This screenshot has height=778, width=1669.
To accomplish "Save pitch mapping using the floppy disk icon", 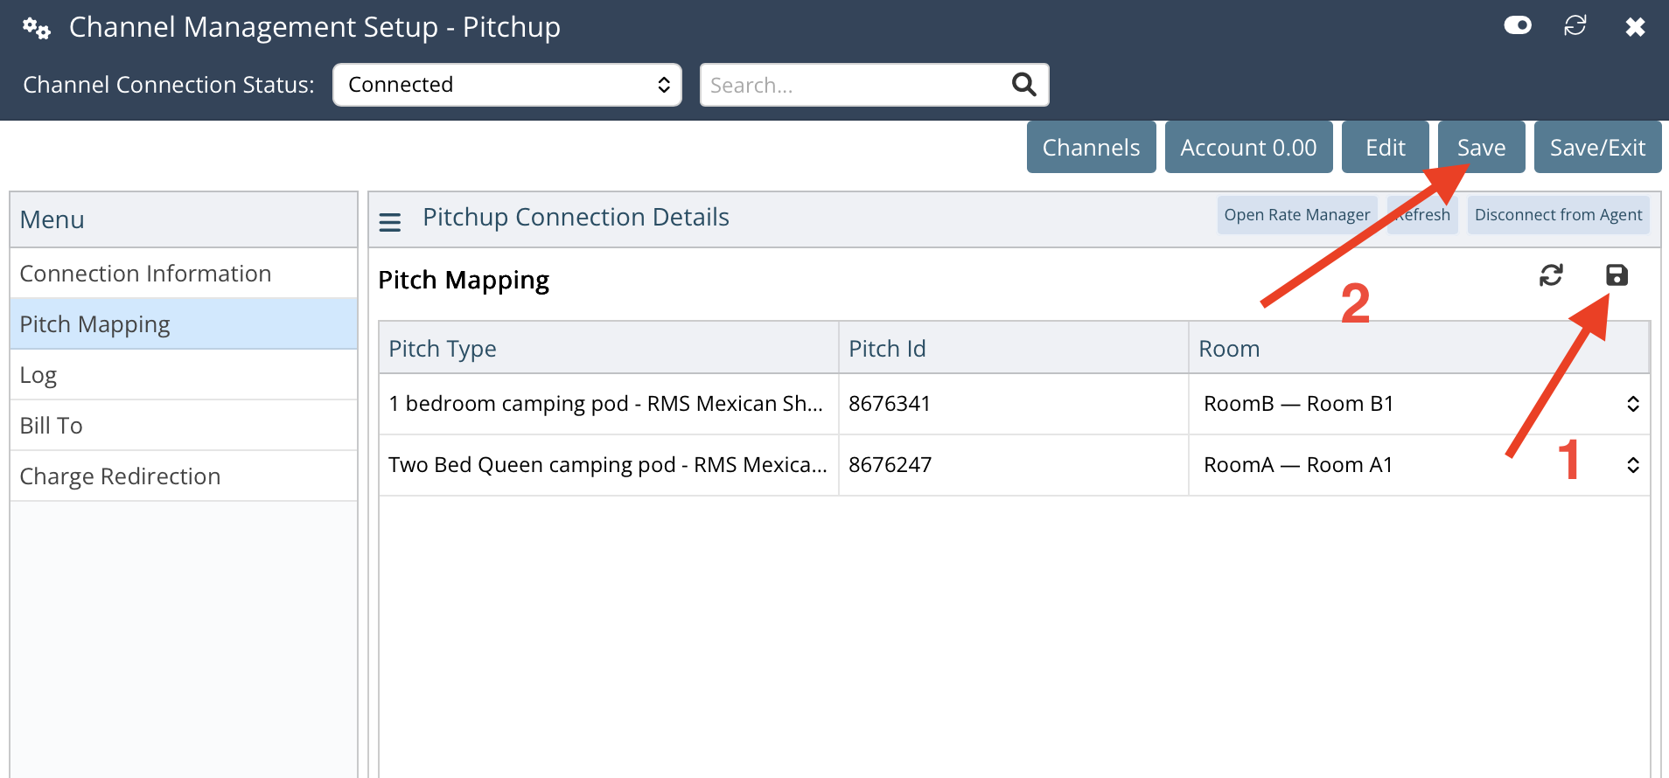I will 1617,275.
